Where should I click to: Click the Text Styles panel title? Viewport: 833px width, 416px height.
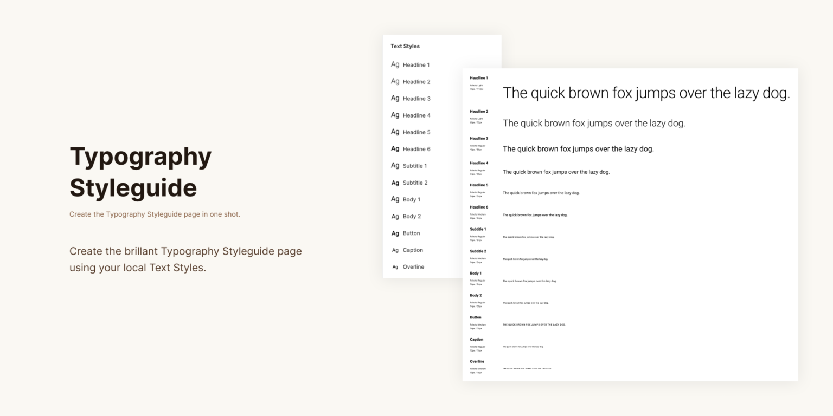click(404, 46)
